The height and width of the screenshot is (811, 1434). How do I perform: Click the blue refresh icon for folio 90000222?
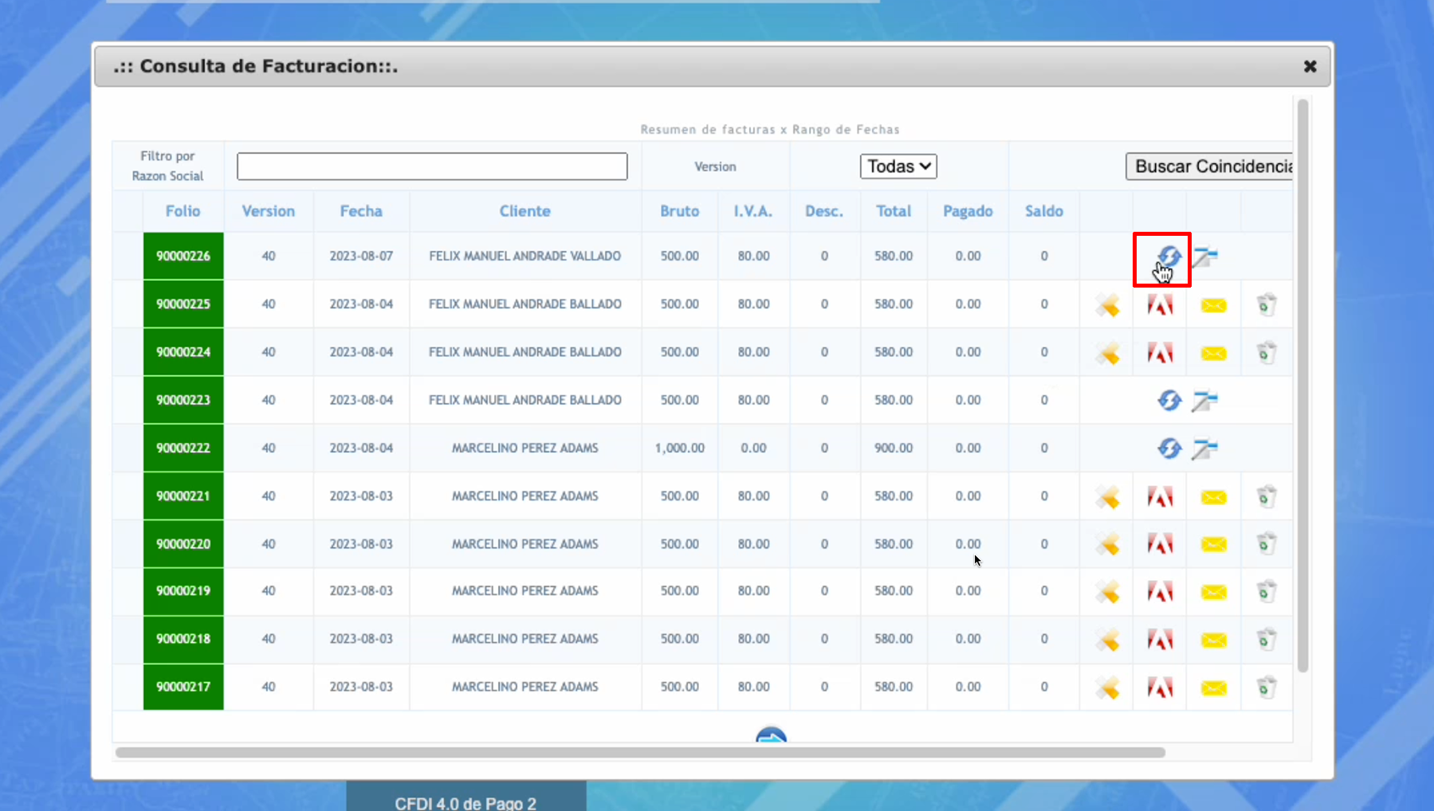(x=1169, y=449)
